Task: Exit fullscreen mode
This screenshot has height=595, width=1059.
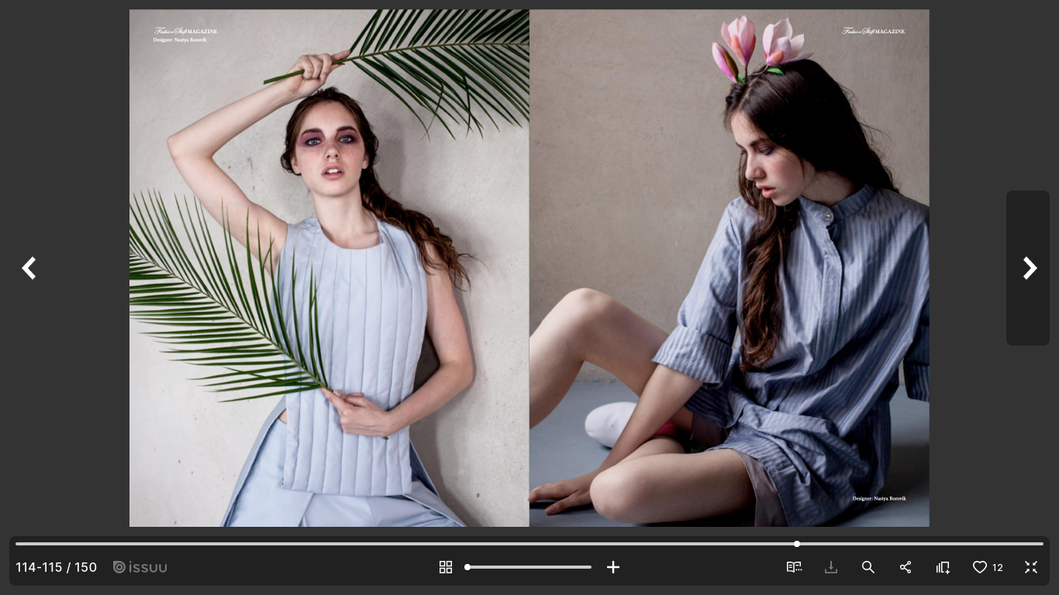Action: [1031, 567]
